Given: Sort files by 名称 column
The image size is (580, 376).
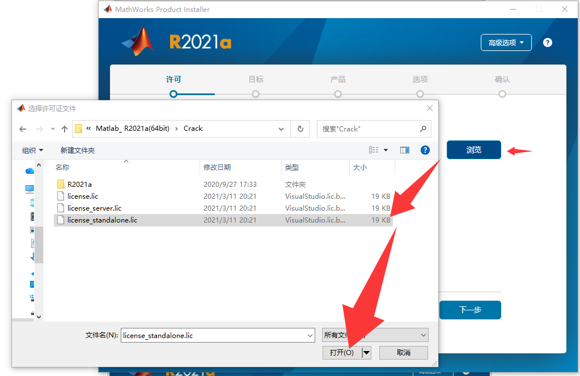Looking at the screenshot, I should (x=126, y=167).
